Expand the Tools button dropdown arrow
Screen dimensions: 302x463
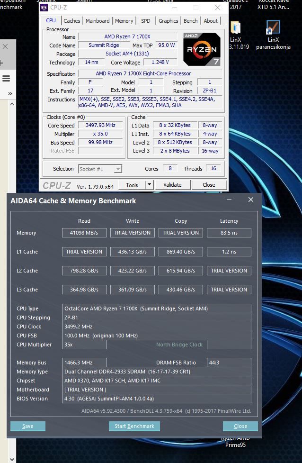(149, 184)
